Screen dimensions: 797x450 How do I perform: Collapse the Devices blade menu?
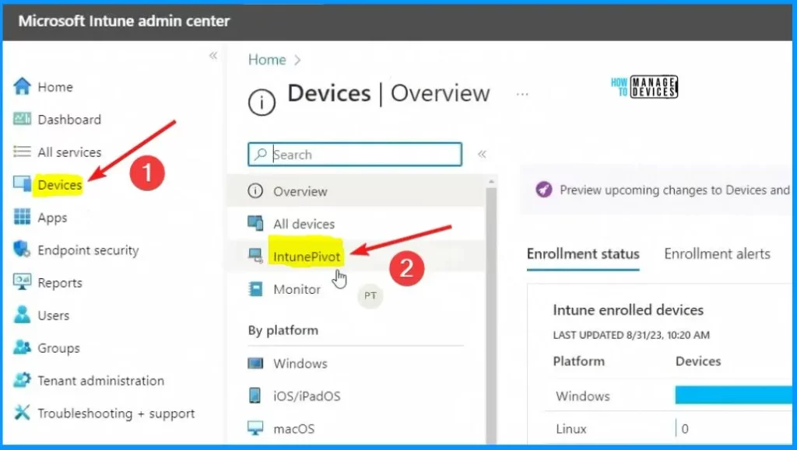point(482,154)
